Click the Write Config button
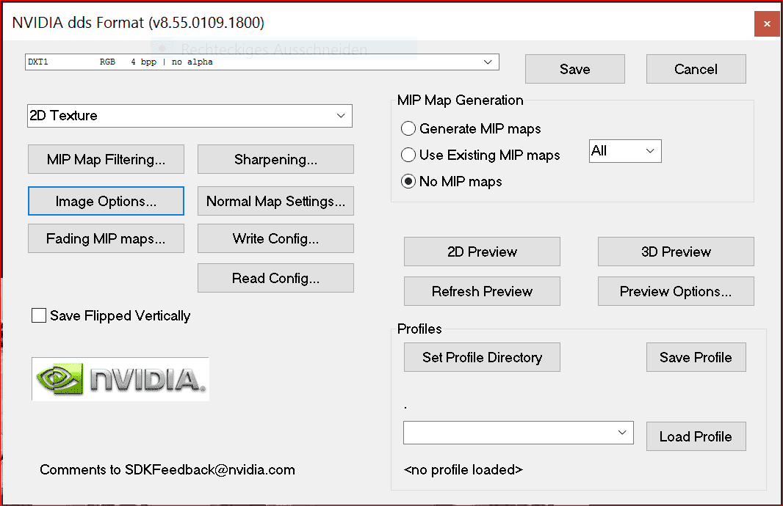Viewport: 783px width, 506px height. click(275, 238)
